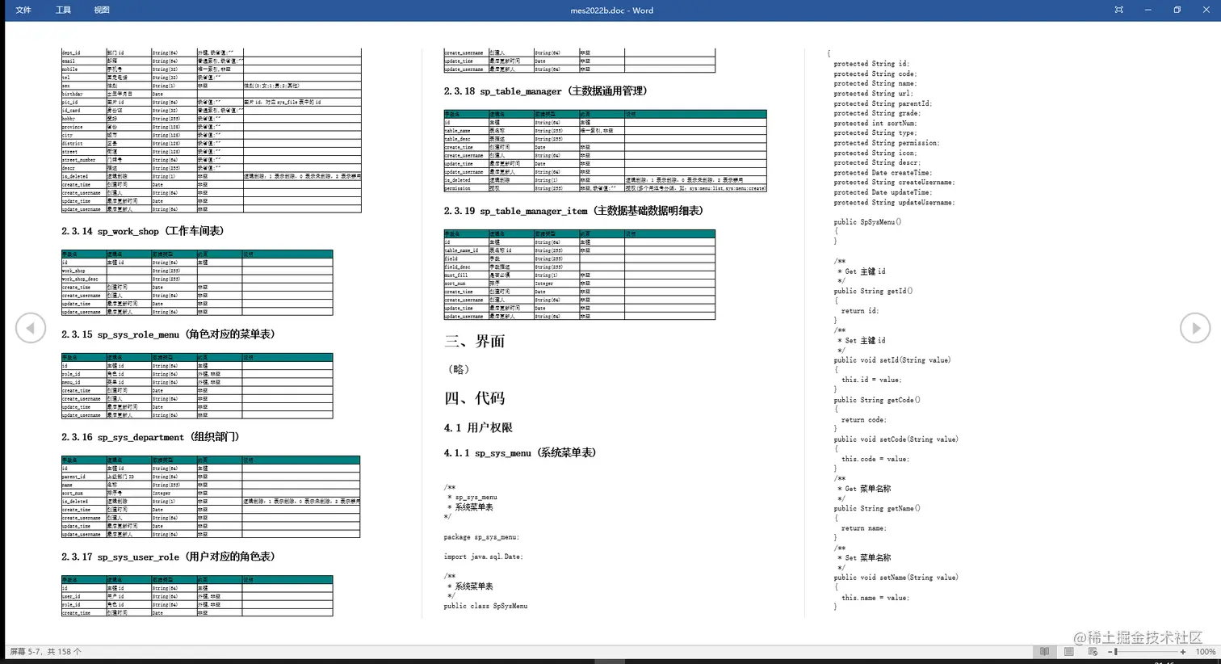Restore down the Word window
Screen dimensions: 1221x664
tap(1177, 10)
